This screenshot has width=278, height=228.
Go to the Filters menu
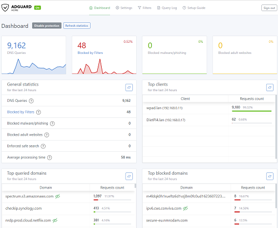[145, 8]
